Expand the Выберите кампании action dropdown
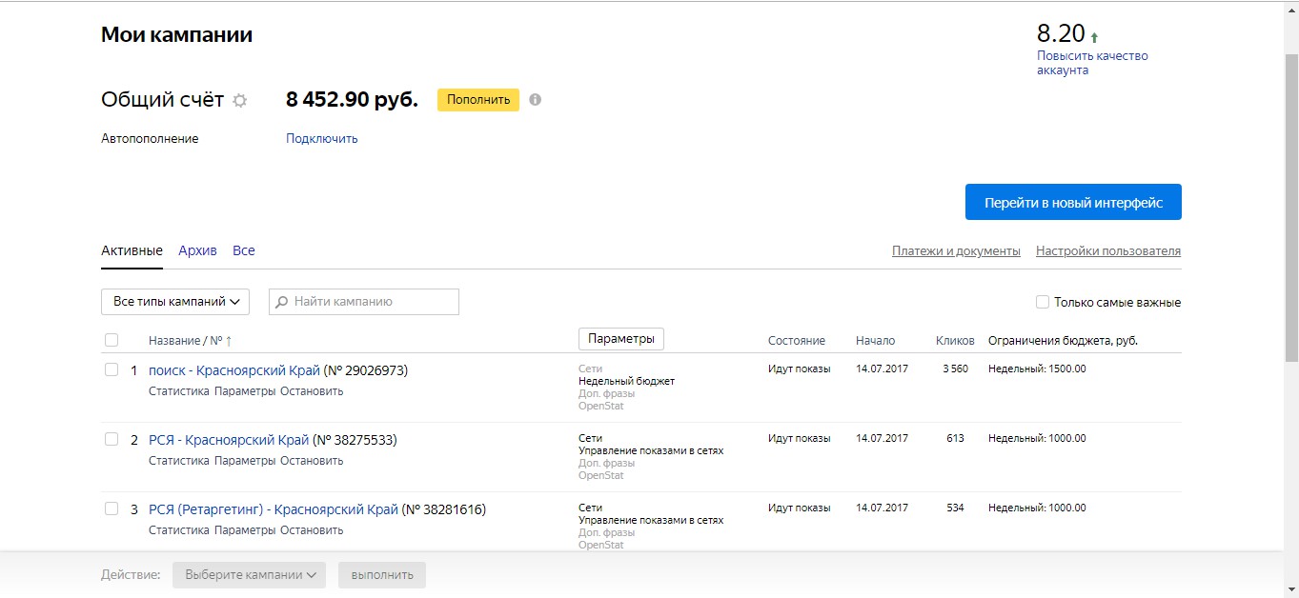Image resolution: width=1299 pixels, height=598 pixels. tap(249, 575)
